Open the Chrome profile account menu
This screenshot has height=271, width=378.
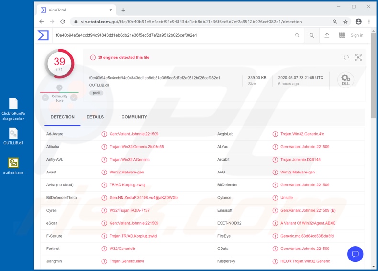click(358, 22)
